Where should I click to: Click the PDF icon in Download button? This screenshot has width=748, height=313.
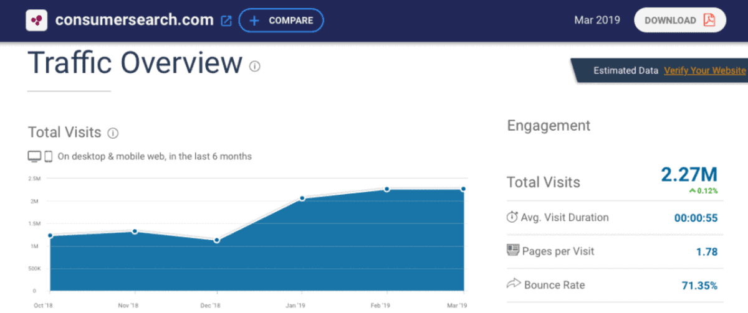point(709,20)
